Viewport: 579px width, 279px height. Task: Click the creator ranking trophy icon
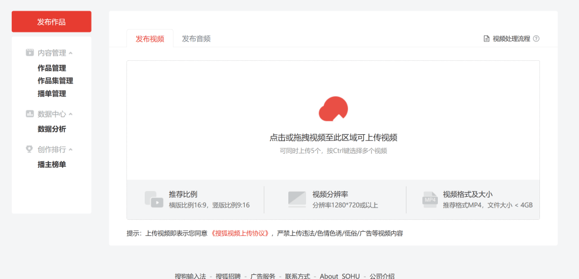pyautogui.click(x=30, y=149)
